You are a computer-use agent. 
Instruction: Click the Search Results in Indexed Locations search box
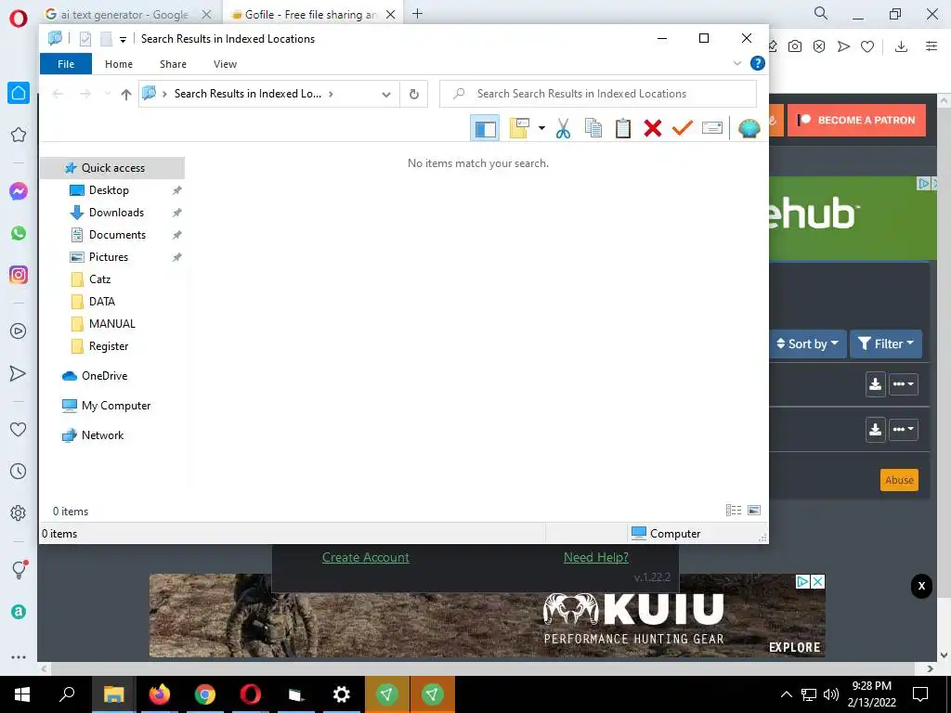point(598,94)
